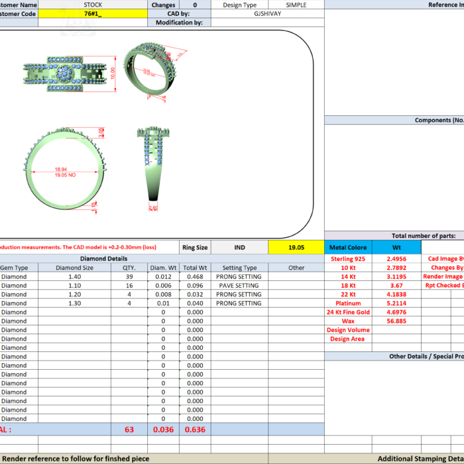Select the angled perspective ring render
Screen dimensions: 464x464
click(154, 72)
